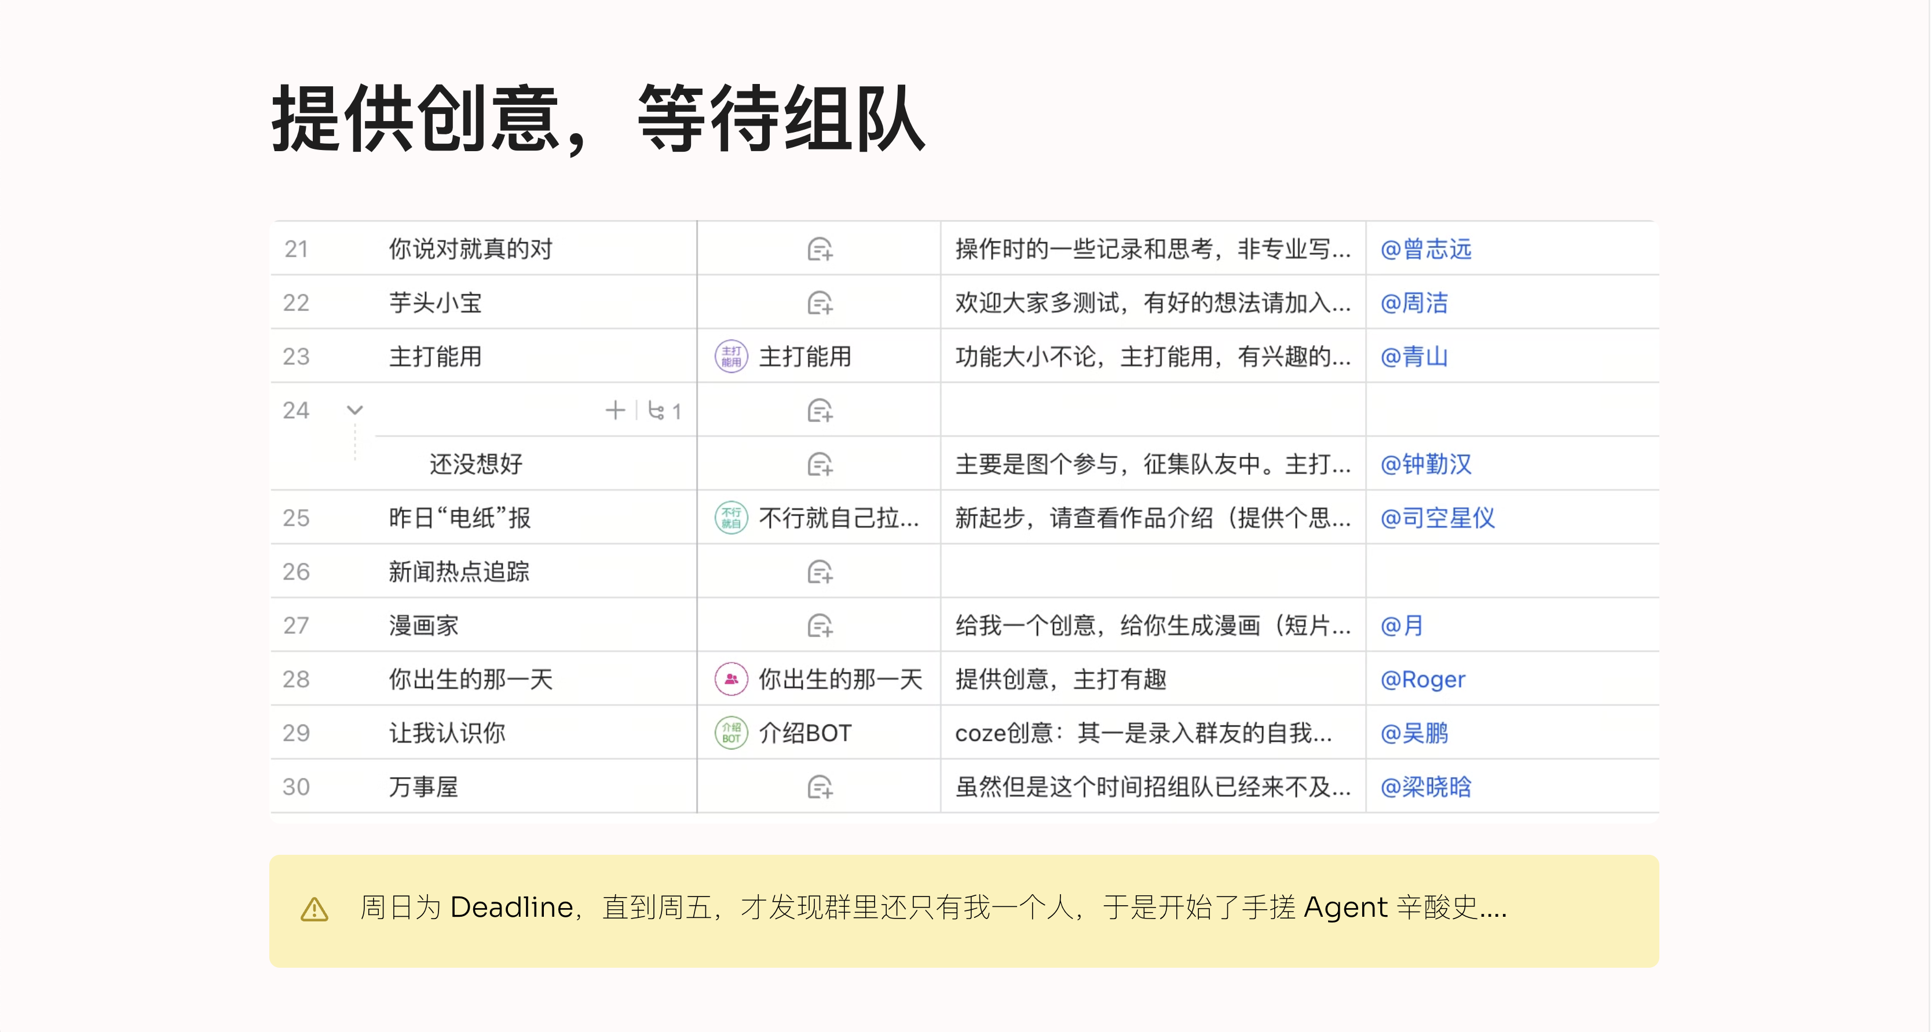Screen dimensions: 1931x1032
Task: Click the plus icon in row 24
Action: tap(615, 410)
